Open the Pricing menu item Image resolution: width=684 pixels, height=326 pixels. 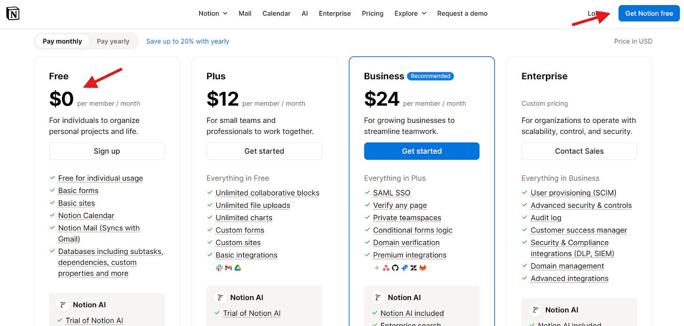[373, 14]
